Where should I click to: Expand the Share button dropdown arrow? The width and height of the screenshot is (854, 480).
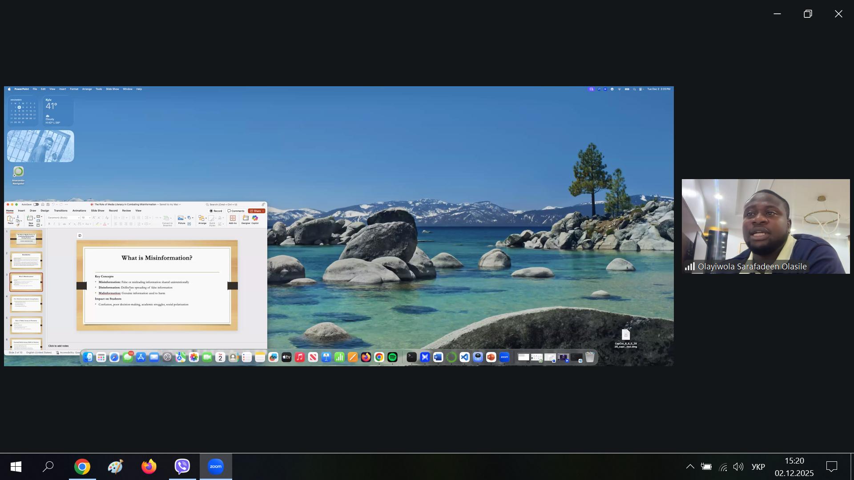pos(263,211)
